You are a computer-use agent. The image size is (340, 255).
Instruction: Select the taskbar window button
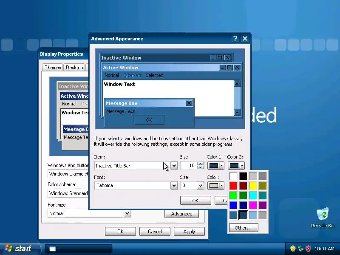point(79,249)
